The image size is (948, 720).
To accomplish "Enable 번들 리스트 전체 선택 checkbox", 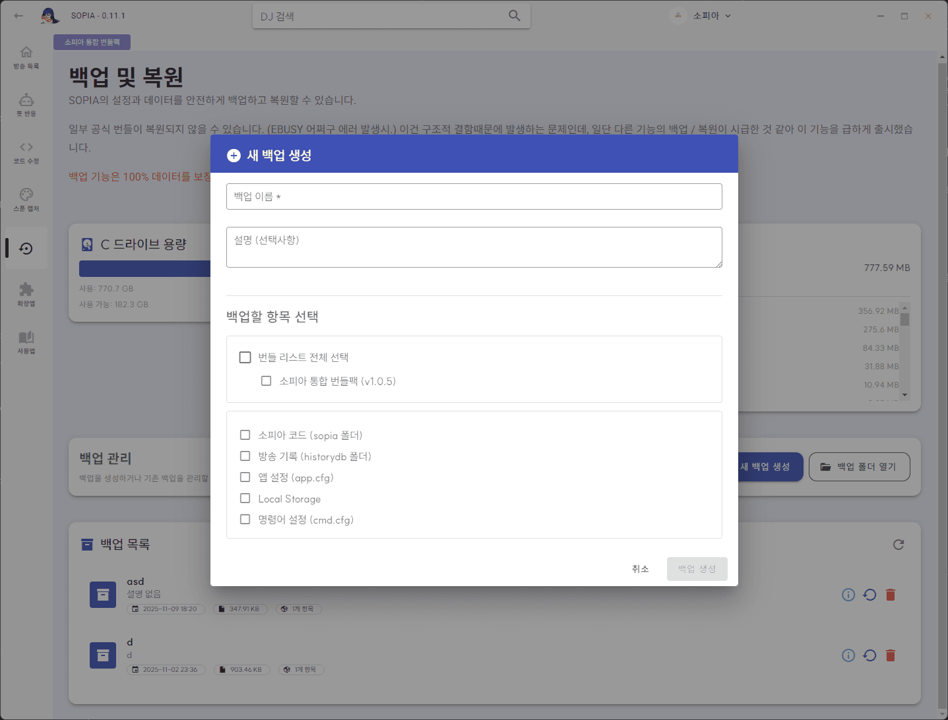I will pyautogui.click(x=245, y=357).
